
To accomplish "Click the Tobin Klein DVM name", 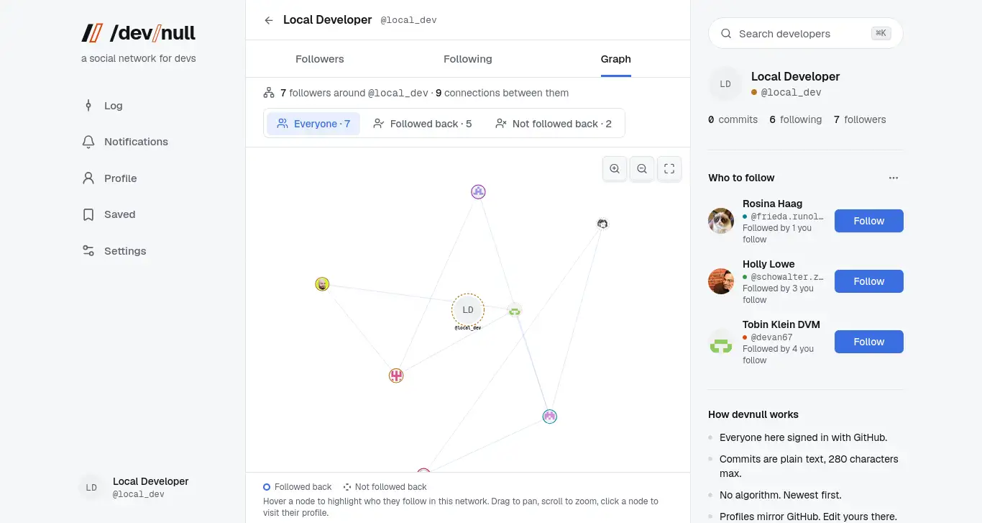I will click(x=781, y=324).
